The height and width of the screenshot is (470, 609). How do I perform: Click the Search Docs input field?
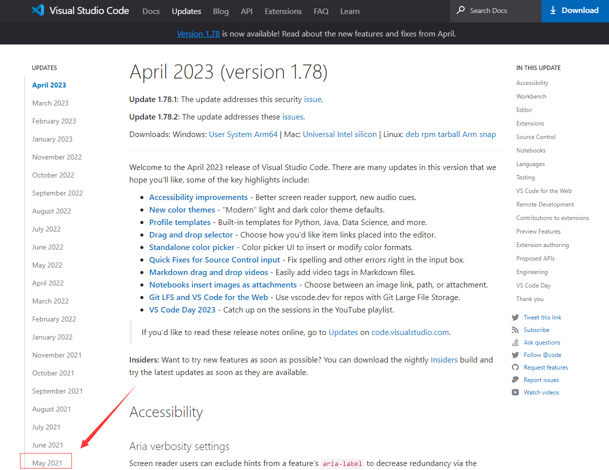[x=496, y=11]
